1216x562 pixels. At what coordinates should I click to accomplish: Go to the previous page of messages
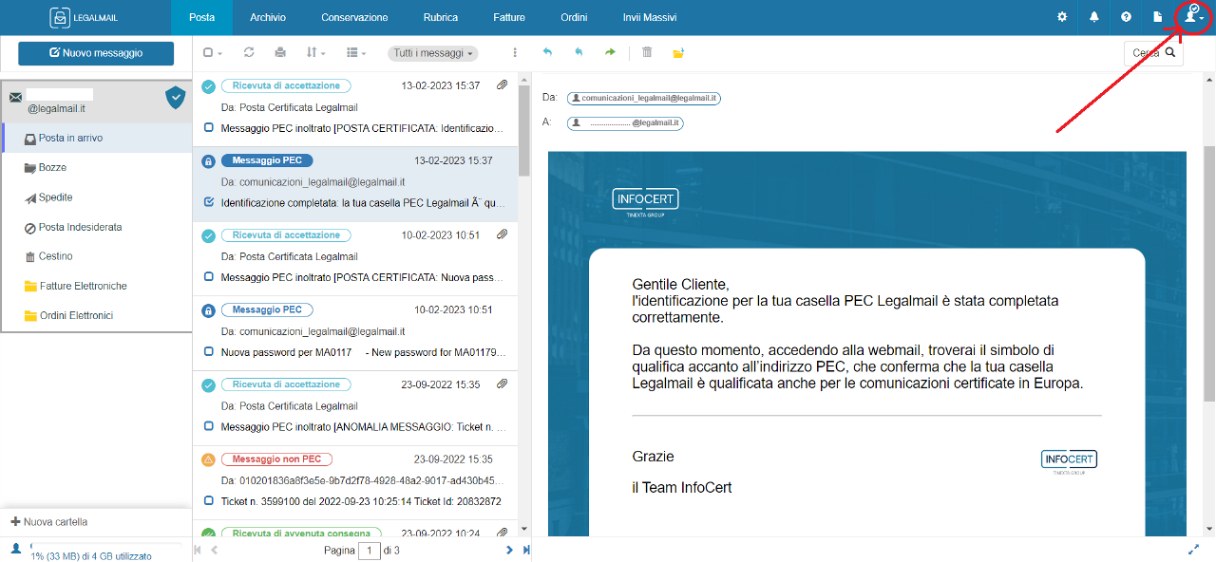215,551
